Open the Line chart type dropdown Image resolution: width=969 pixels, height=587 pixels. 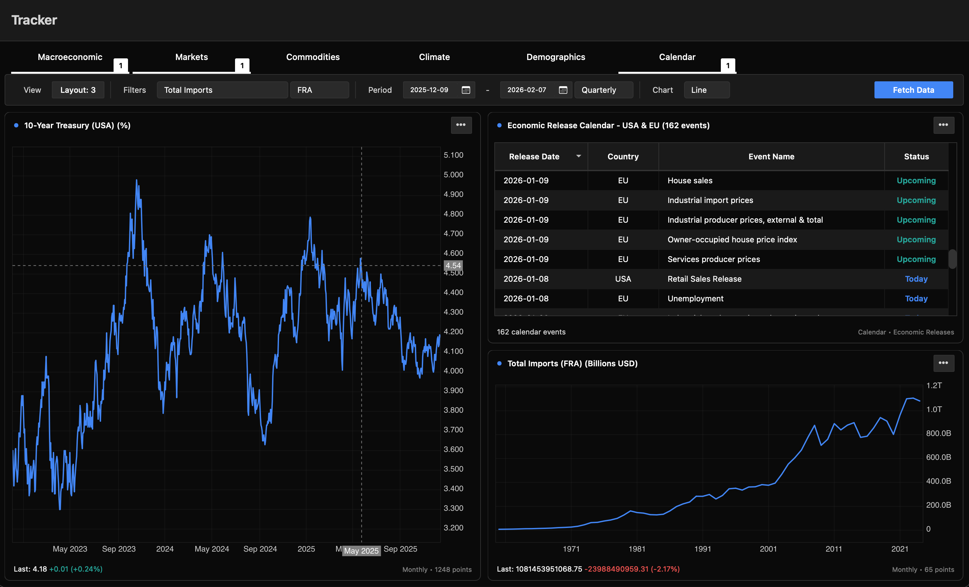click(706, 90)
